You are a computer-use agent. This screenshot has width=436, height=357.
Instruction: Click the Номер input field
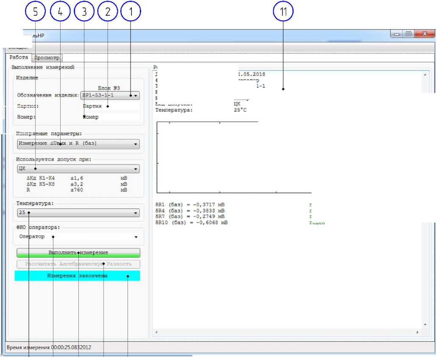click(110, 117)
